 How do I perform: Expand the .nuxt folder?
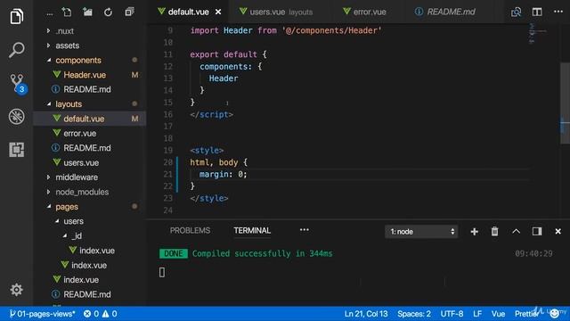(65, 31)
